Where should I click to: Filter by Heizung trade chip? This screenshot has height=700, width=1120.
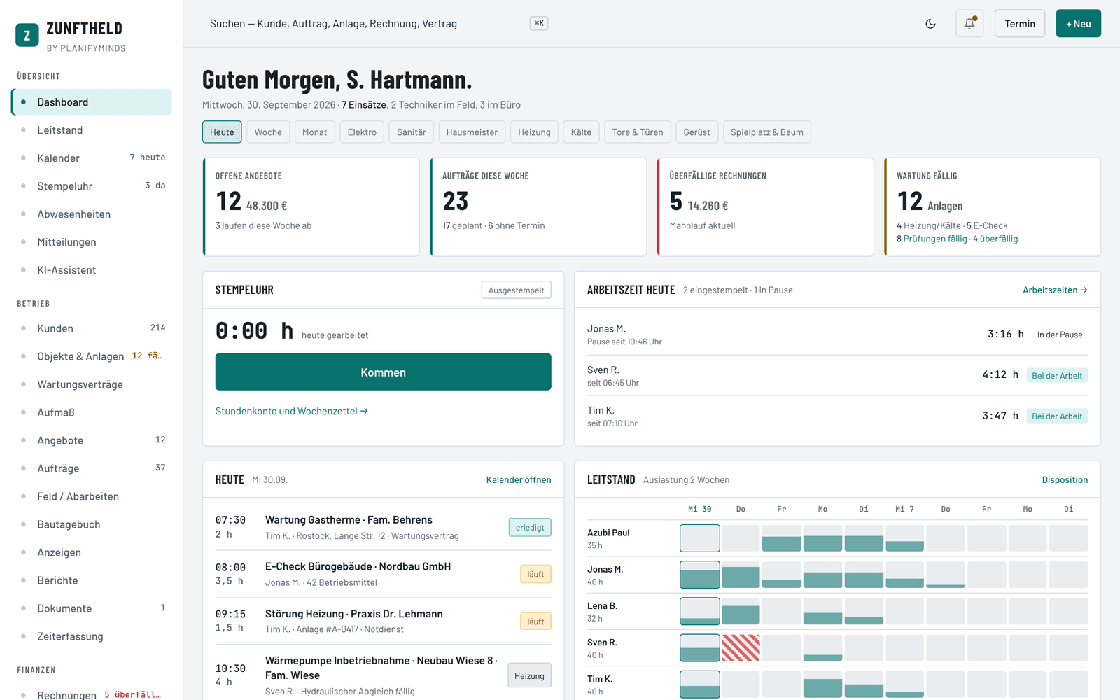coord(534,132)
